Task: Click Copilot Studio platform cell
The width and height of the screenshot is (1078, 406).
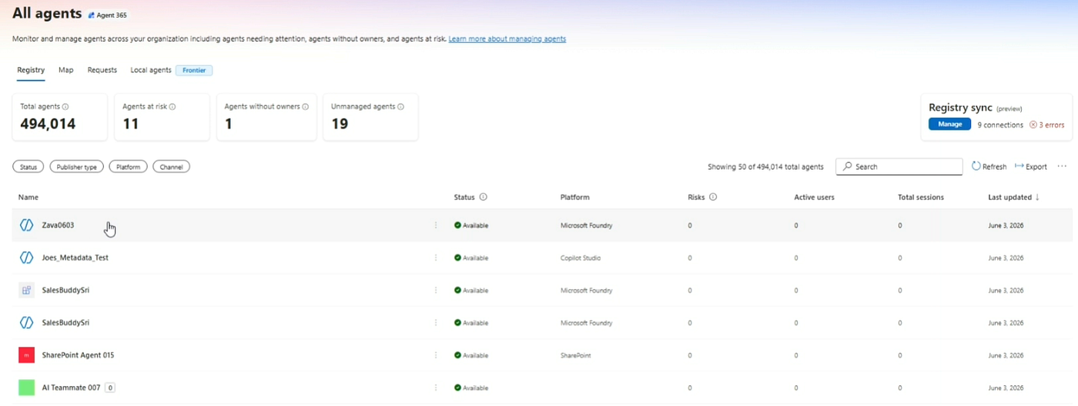Action: coord(581,258)
